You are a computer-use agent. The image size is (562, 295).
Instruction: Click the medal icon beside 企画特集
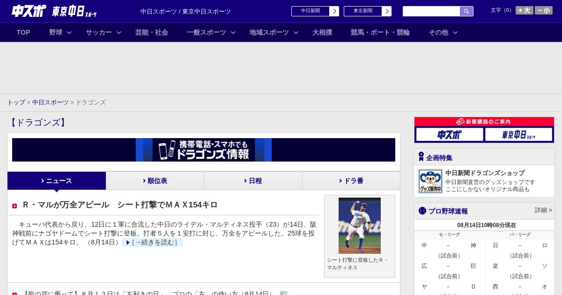[421, 157]
